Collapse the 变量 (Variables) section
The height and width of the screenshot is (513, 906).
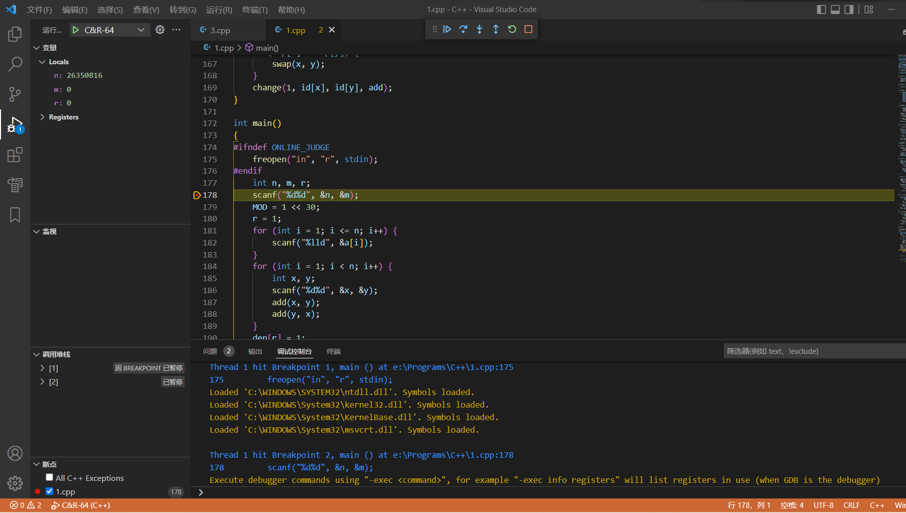point(36,48)
